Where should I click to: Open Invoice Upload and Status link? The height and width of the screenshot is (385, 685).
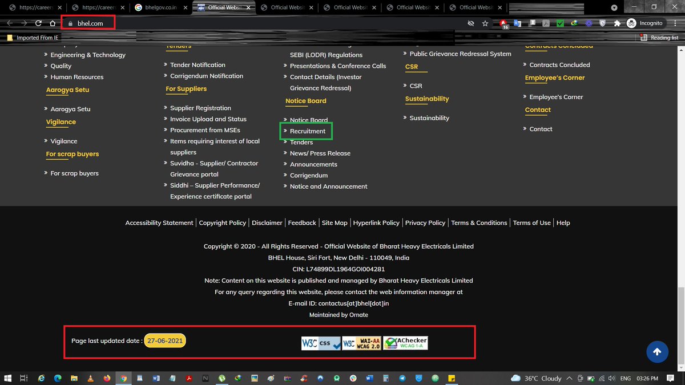coord(208,119)
